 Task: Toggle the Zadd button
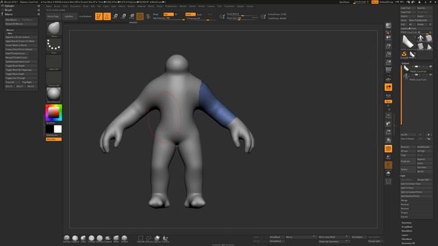(190, 14)
